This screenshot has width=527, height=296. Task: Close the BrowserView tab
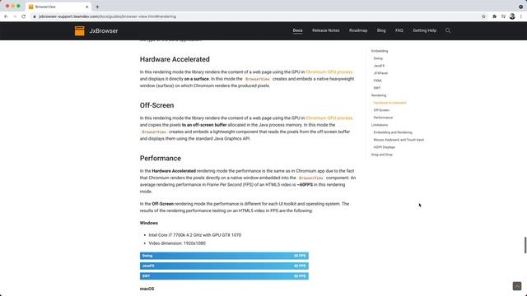point(87,7)
